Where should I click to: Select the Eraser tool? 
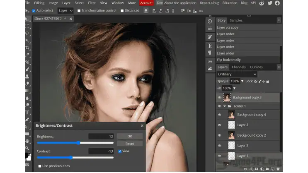click(x=28, y=84)
